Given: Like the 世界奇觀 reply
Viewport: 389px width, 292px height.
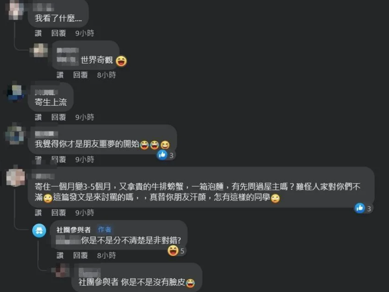Looking at the screenshot, I should pyautogui.click(x=60, y=75).
